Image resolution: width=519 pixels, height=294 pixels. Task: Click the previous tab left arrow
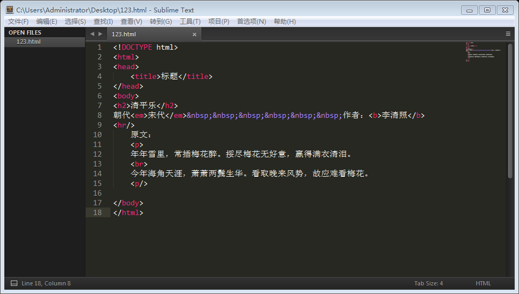(x=92, y=34)
